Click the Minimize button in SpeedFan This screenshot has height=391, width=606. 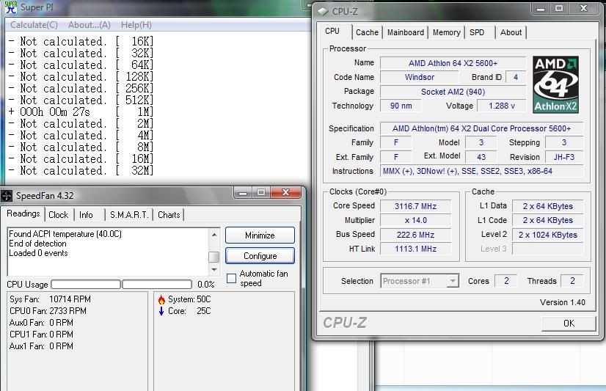[x=260, y=235]
